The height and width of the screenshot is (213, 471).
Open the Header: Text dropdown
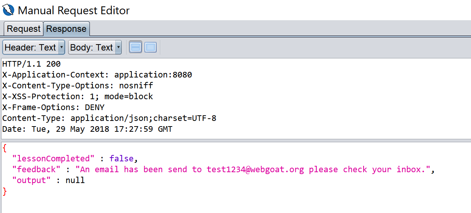pos(34,48)
